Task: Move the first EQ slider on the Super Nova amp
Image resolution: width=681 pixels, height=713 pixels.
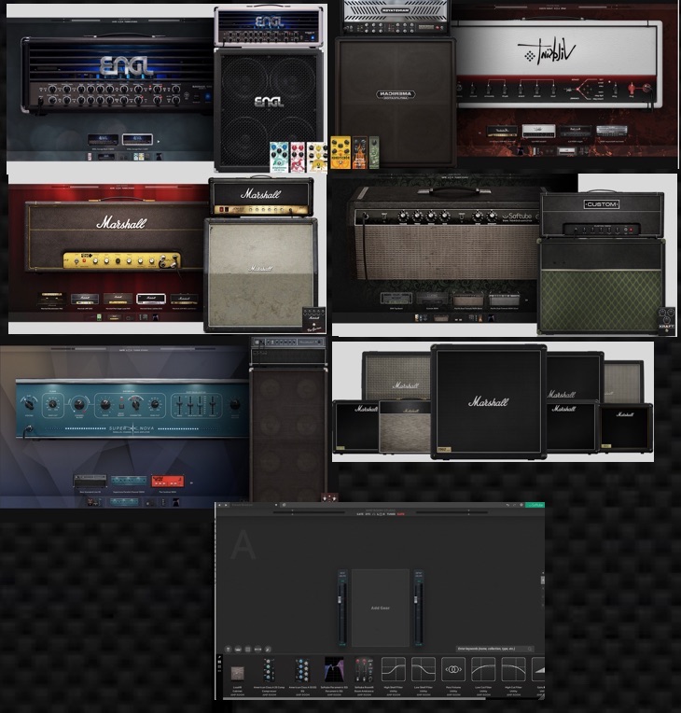Action: click(x=179, y=404)
